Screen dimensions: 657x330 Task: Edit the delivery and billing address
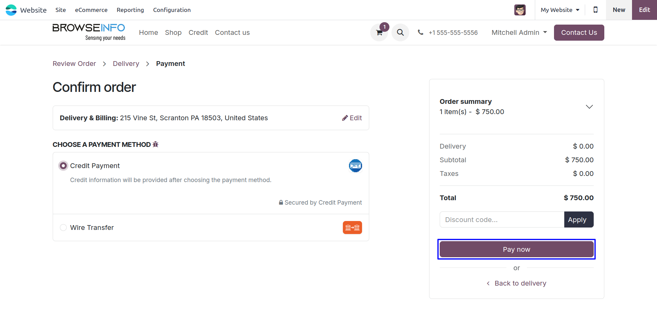(352, 118)
